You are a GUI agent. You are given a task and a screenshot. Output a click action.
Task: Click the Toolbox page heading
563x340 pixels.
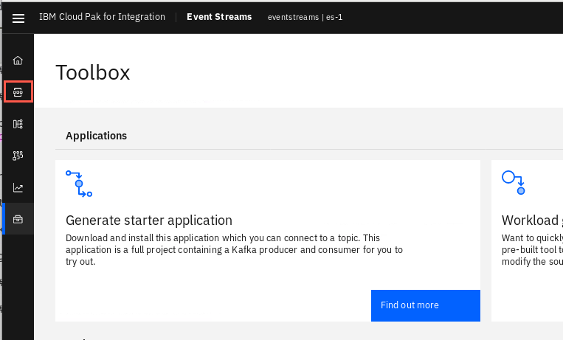[93, 72]
